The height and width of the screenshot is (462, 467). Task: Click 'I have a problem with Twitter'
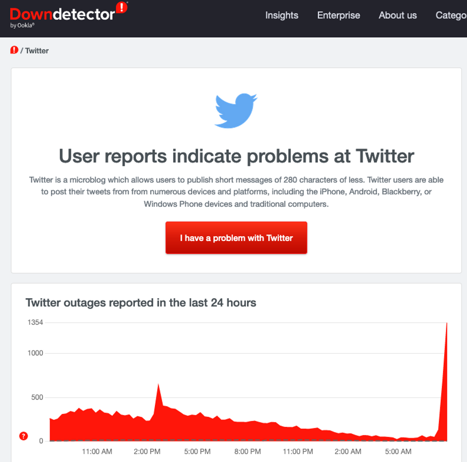[236, 238]
